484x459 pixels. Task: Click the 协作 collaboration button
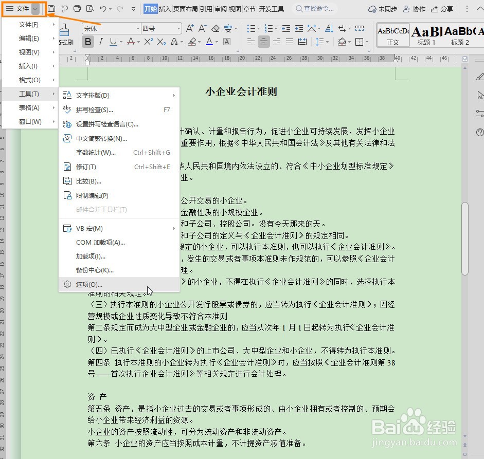[414, 9]
